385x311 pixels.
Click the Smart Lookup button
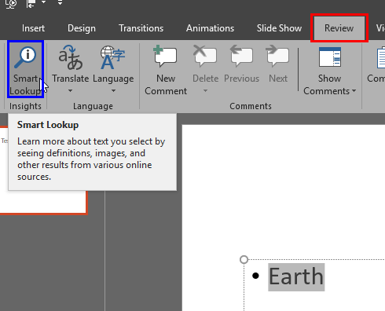[25, 69]
